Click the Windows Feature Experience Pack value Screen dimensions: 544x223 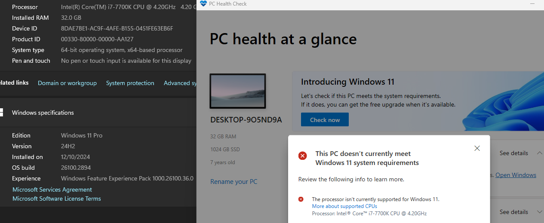click(x=127, y=178)
